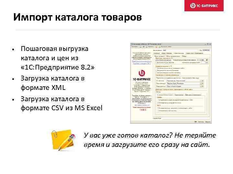Click the Закрыть button in dialog

coord(208,122)
